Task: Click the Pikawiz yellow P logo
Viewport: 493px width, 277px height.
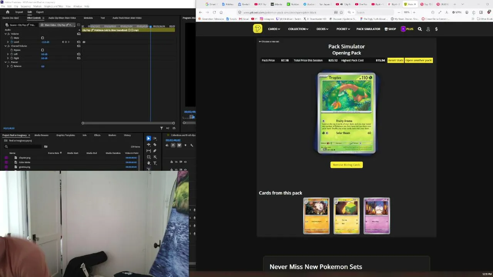Action: click(x=258, y=29)
